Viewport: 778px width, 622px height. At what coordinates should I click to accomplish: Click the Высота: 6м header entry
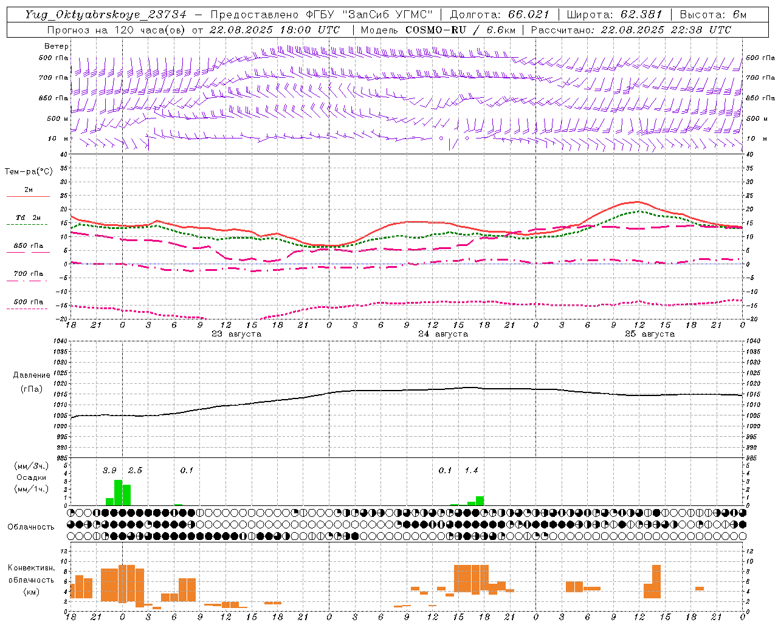tap(713, 15)
